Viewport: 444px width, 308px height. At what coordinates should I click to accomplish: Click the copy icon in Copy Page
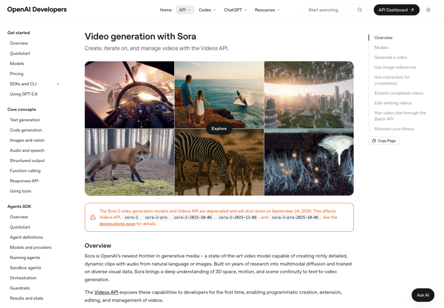[x=374, y=141]
